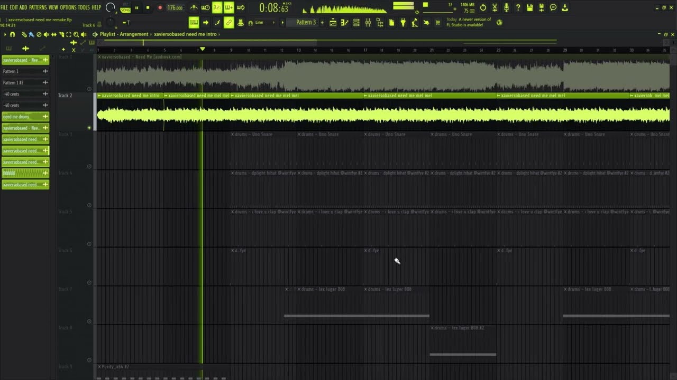Click the render export download icon

coord(565,7)
